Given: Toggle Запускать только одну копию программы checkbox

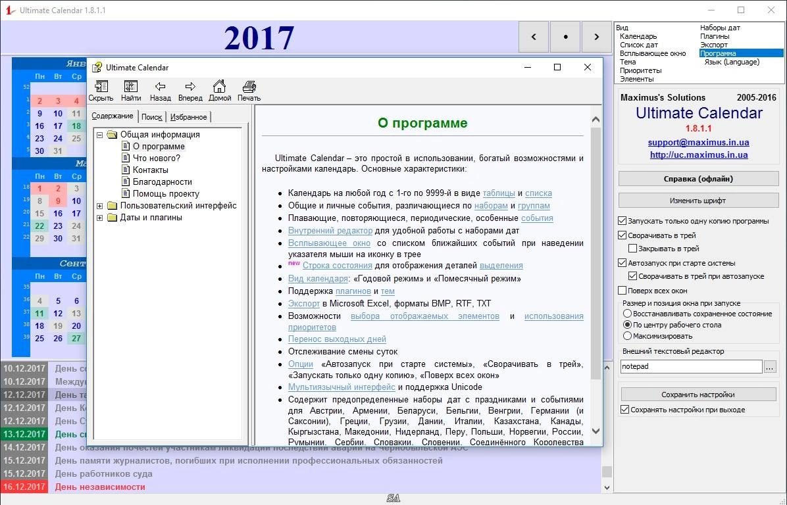Looking at the screenshot, I should (622, 221).
